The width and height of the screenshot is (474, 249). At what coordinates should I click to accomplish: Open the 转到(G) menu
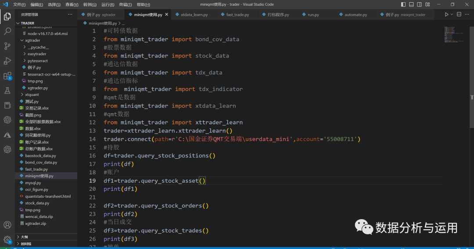coord(90,4)
